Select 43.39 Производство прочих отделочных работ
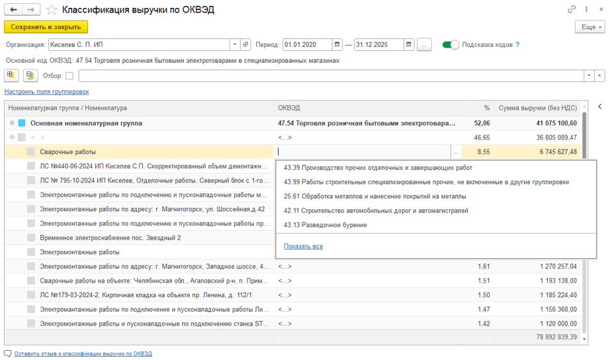 pyautogui.click(x=378, y=168)
